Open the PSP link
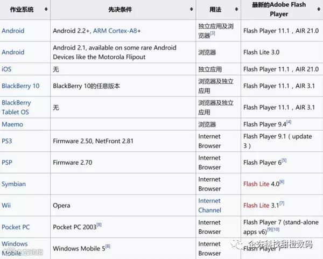This screenshot has height=259, width=323. point(7,163)
